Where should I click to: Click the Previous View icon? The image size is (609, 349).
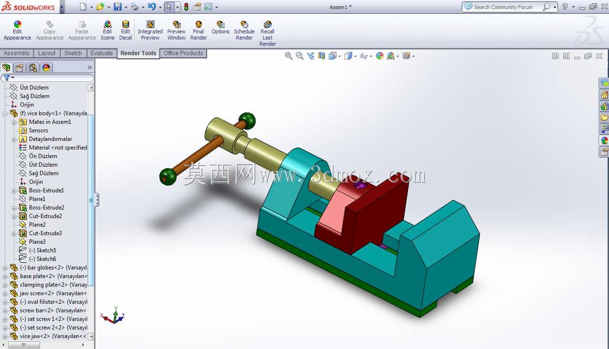coord(311,56)
